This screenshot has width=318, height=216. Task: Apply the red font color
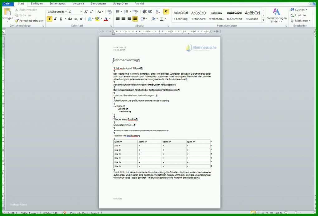point(106,19)
